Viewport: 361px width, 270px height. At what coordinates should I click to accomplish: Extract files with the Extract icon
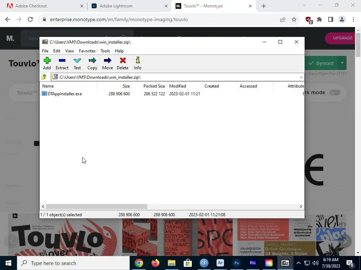62,63
